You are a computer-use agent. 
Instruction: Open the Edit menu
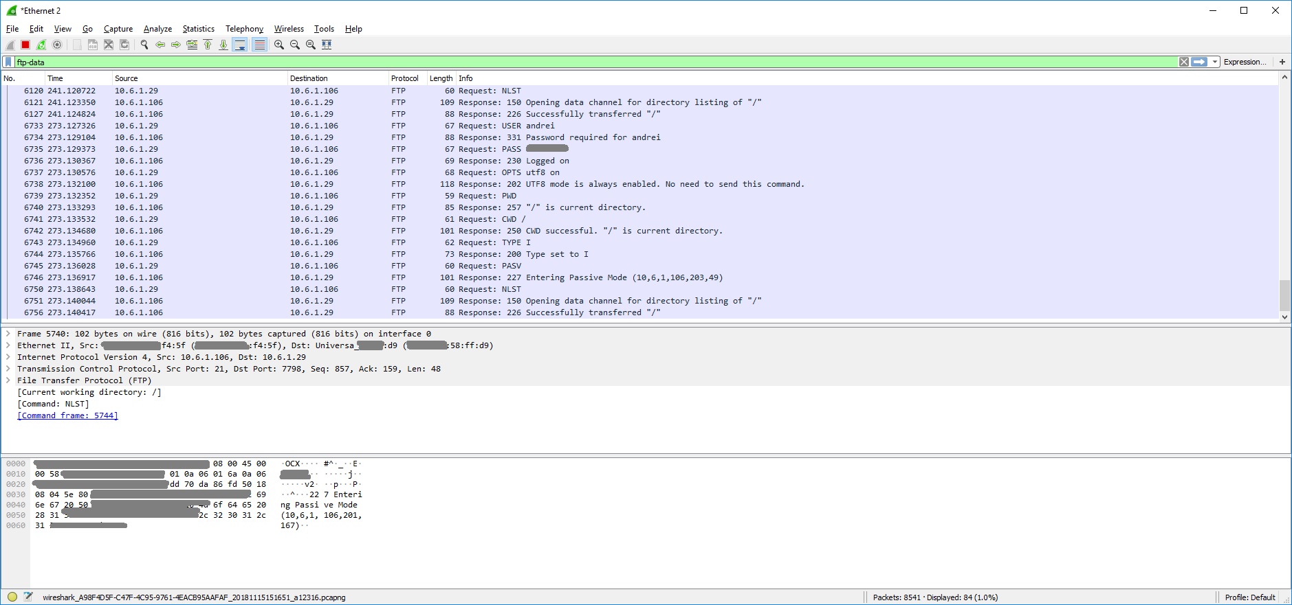tap(36, 29)
